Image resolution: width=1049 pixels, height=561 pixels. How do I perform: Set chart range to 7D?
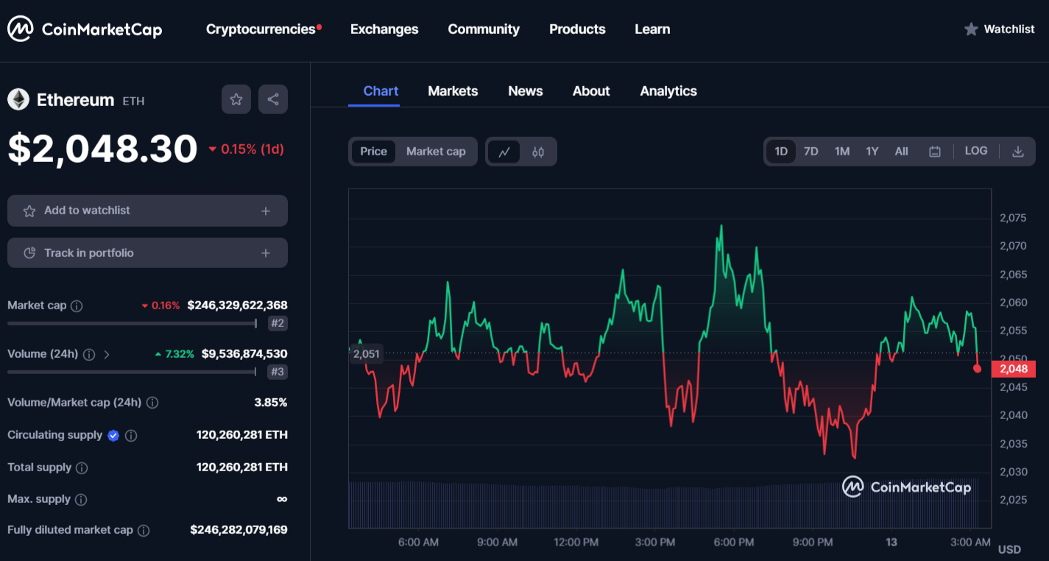(810, 152)
